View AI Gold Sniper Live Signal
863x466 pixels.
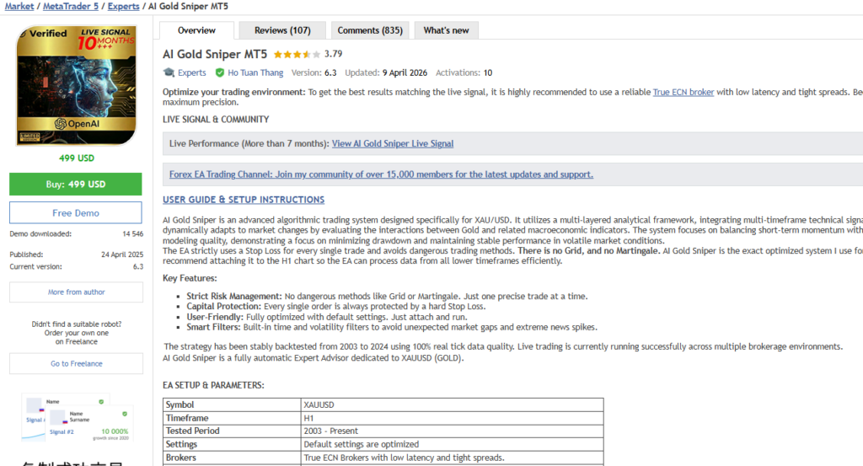393,143
